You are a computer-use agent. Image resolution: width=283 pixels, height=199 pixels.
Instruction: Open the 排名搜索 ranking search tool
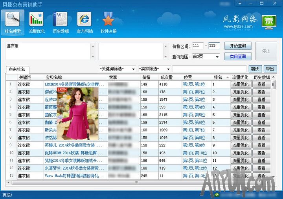point(13,22)
